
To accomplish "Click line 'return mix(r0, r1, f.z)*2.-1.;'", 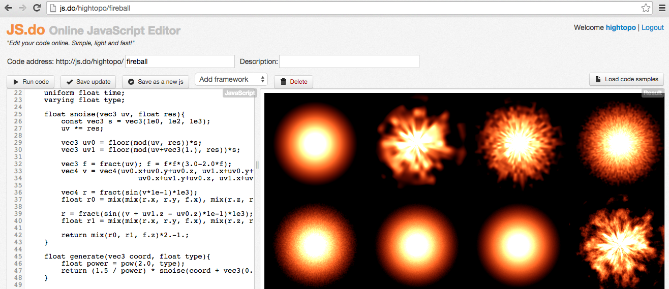I will tap(125, 235).
